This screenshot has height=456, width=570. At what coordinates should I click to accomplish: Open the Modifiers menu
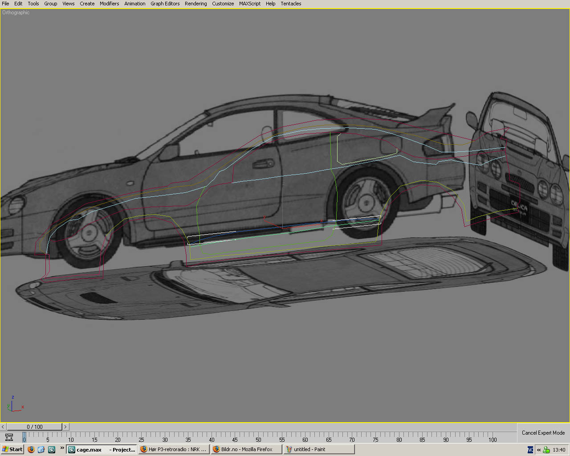pyautogui.click(x=109, y=4)
